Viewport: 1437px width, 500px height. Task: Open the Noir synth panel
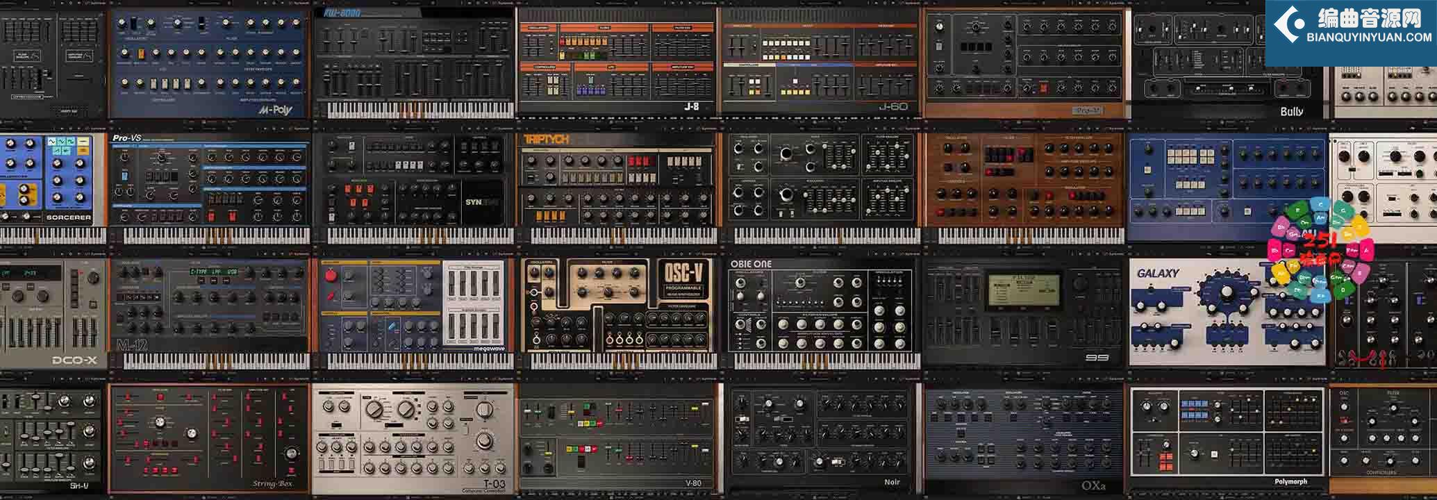(x=822, y=439)
